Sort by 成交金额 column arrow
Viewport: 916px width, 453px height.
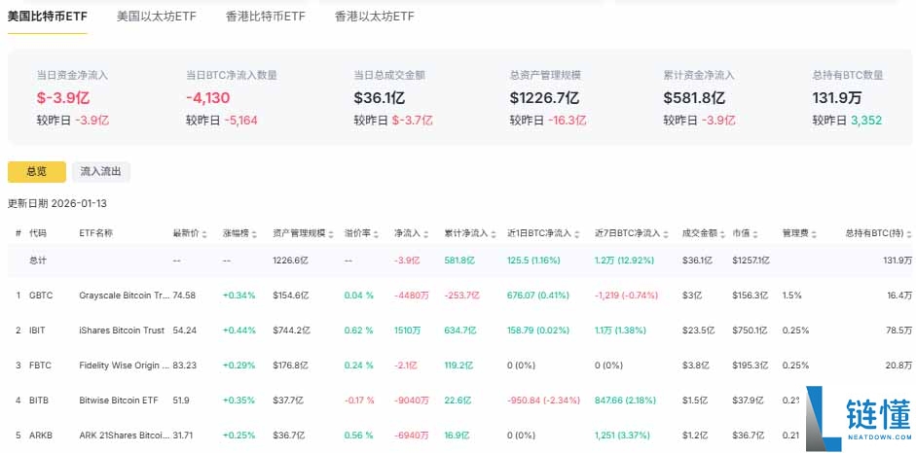tap(722, 233)
